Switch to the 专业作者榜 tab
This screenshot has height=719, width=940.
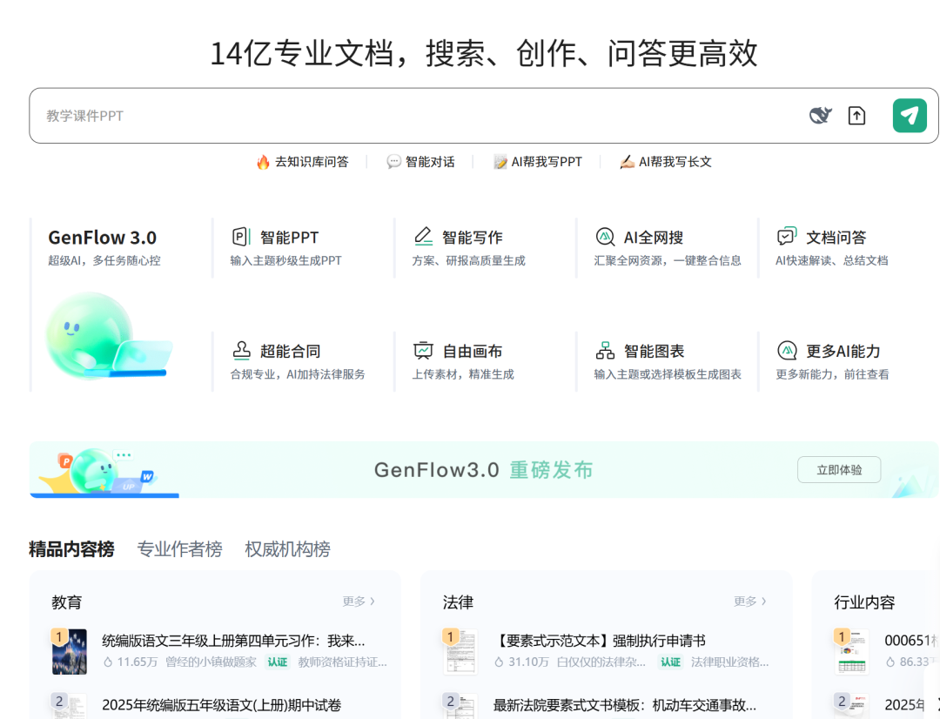point(180,548)
